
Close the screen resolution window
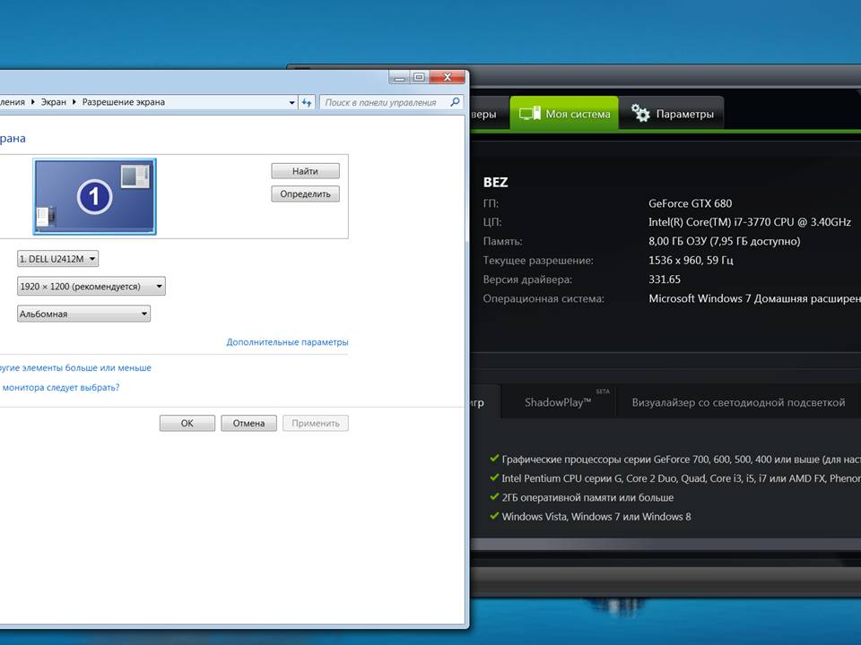447,77
